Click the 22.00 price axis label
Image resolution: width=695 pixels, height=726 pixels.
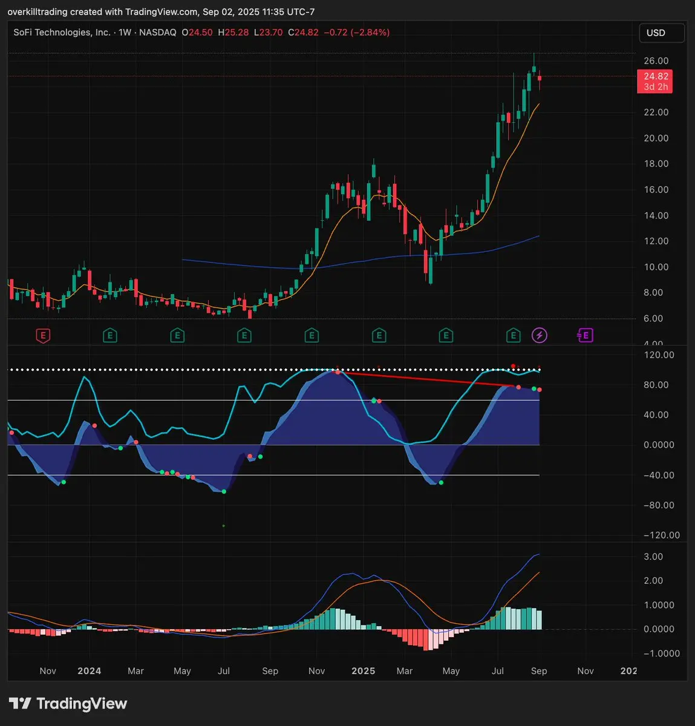coord(656,113)
